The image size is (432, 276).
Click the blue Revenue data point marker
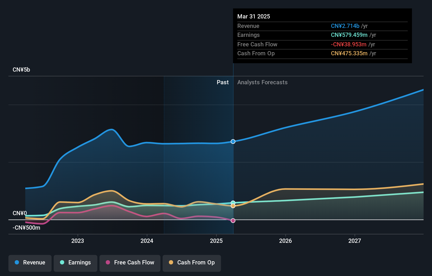click(x=233, y=141)
